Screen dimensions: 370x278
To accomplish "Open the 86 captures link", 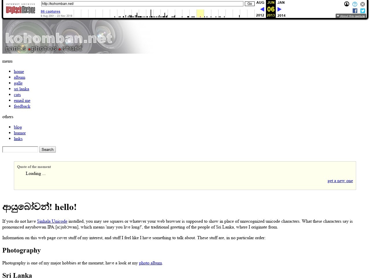I will click(x=50, y=12).
